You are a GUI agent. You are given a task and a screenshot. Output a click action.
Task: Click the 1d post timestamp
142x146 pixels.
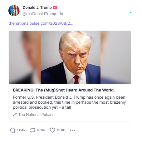(61, 14)
